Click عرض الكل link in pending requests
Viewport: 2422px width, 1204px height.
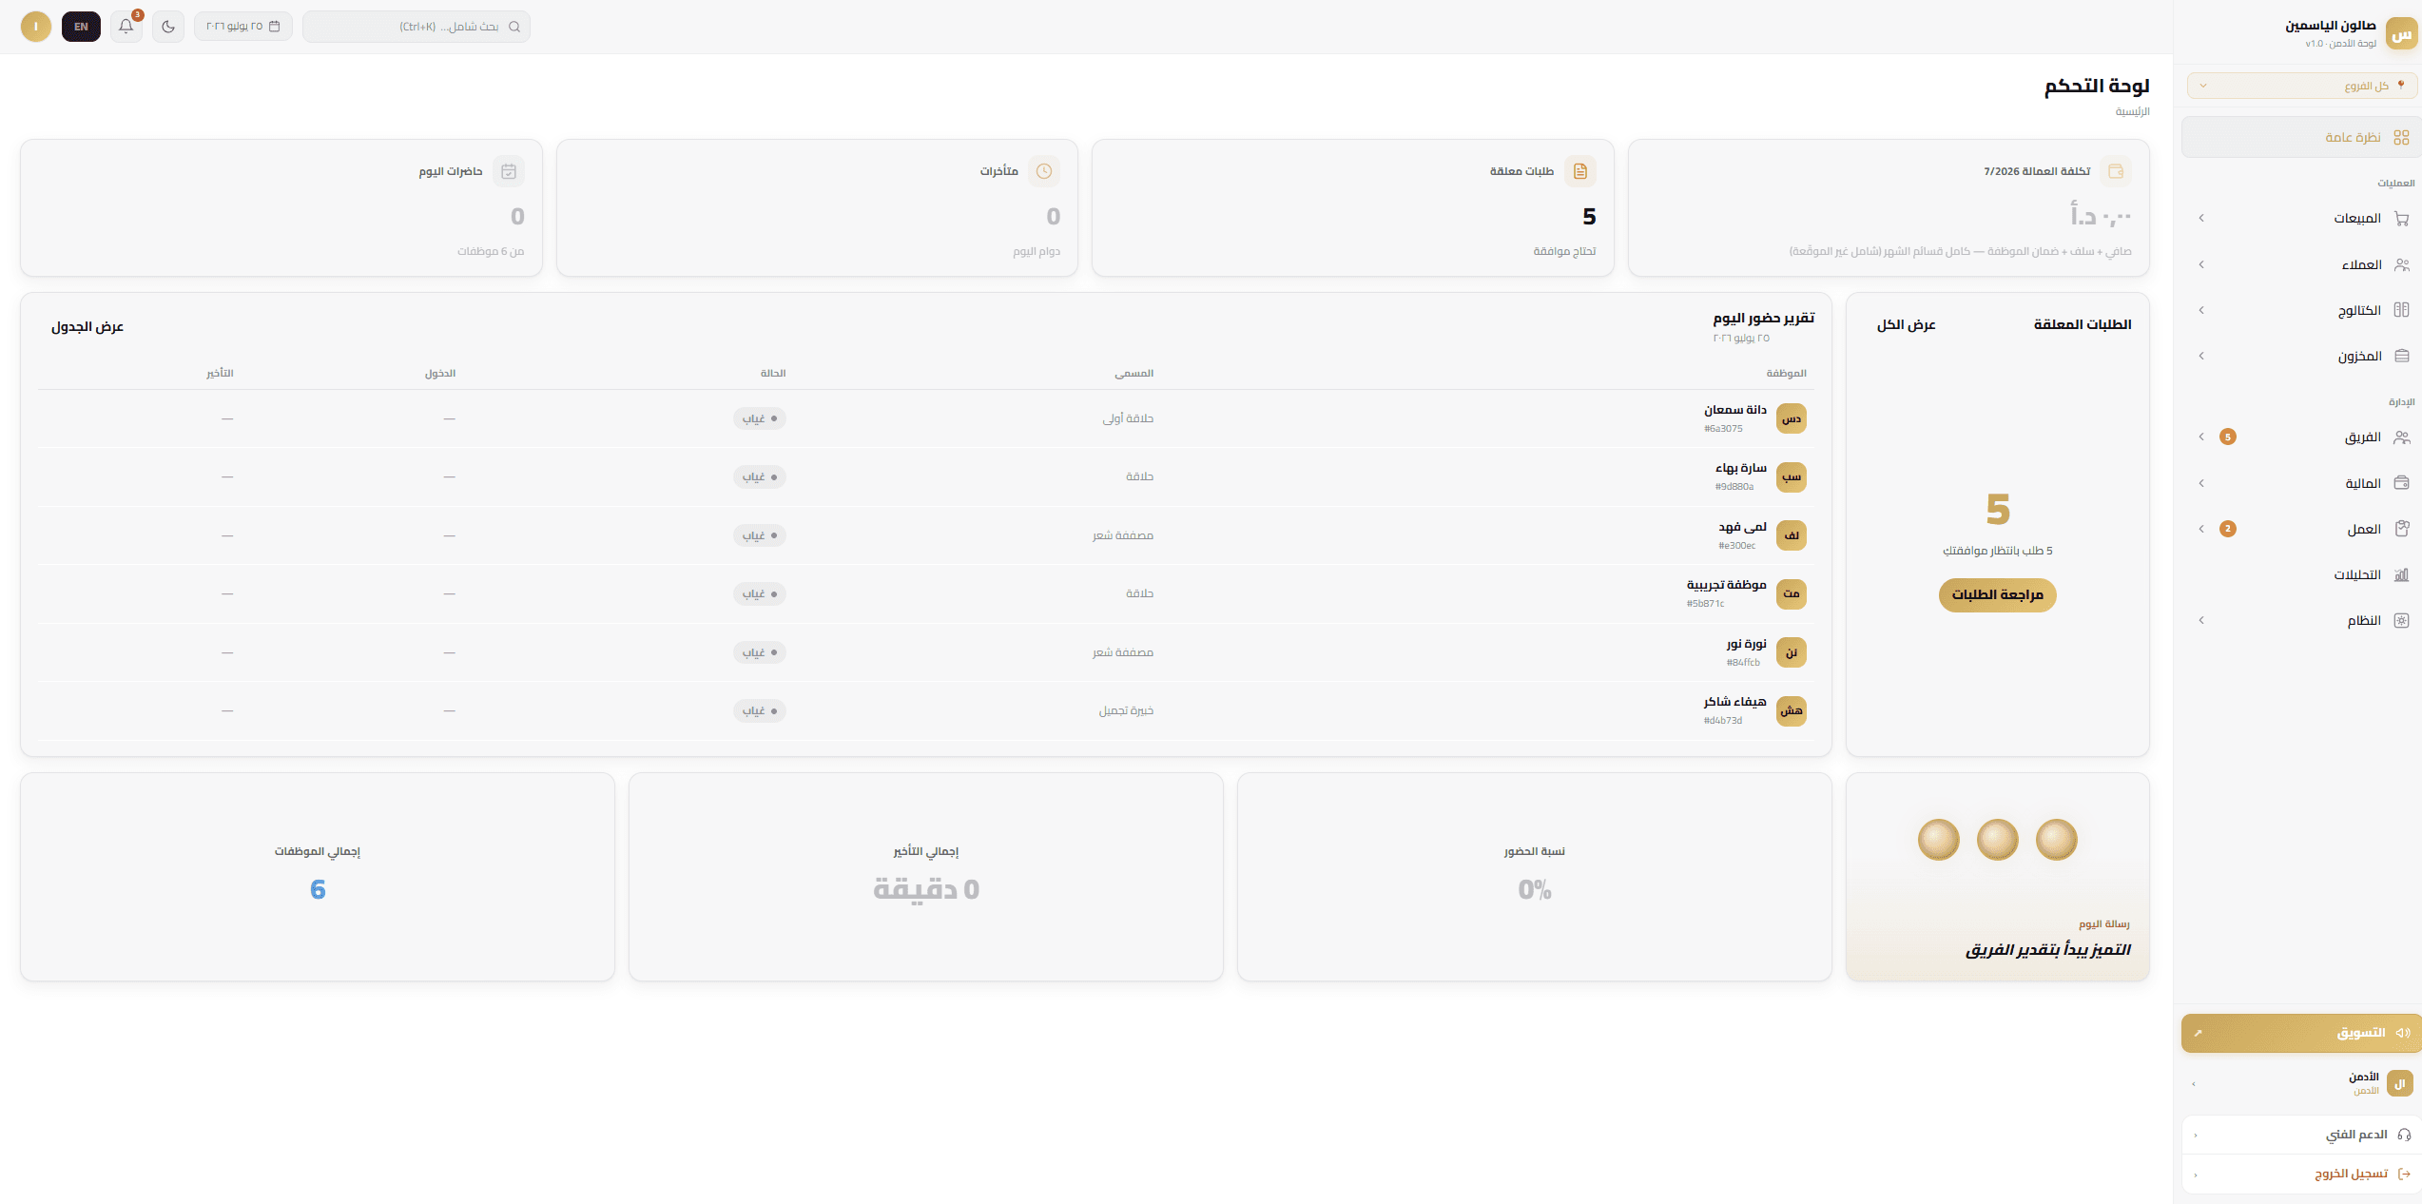(x=1906, y=325)
